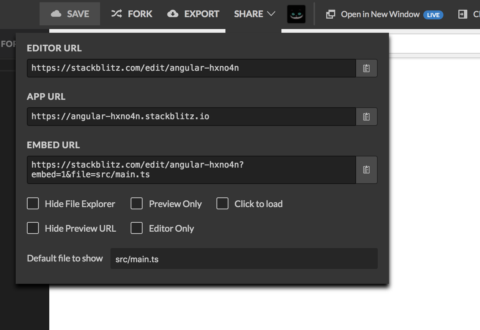Open the SHARE dropdown menu

(x=255, y=14)
